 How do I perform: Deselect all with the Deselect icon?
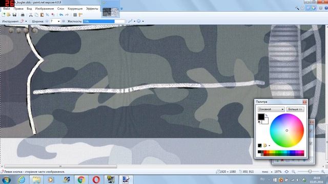pyautogui.click(x=53, y=15)
